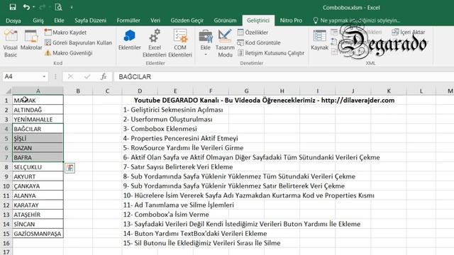Switch to the Ekle ribbon tab
The height and width of the screenshot is (255, 454).
[x=59, y=21]
